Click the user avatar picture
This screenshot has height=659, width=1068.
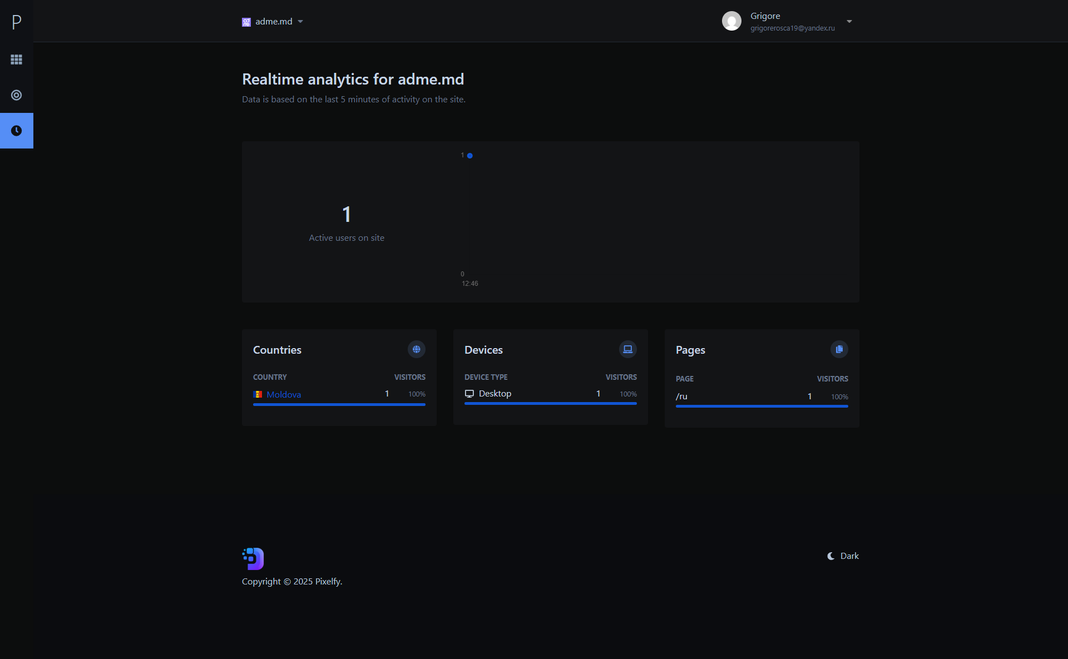(731, 21)
